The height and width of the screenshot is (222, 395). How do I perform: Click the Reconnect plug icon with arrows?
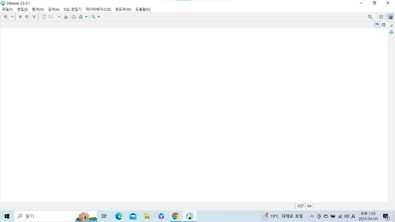click(x=27, y=17)
